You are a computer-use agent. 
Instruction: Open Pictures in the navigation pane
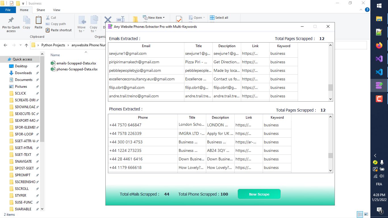click(x=21, y=87)
